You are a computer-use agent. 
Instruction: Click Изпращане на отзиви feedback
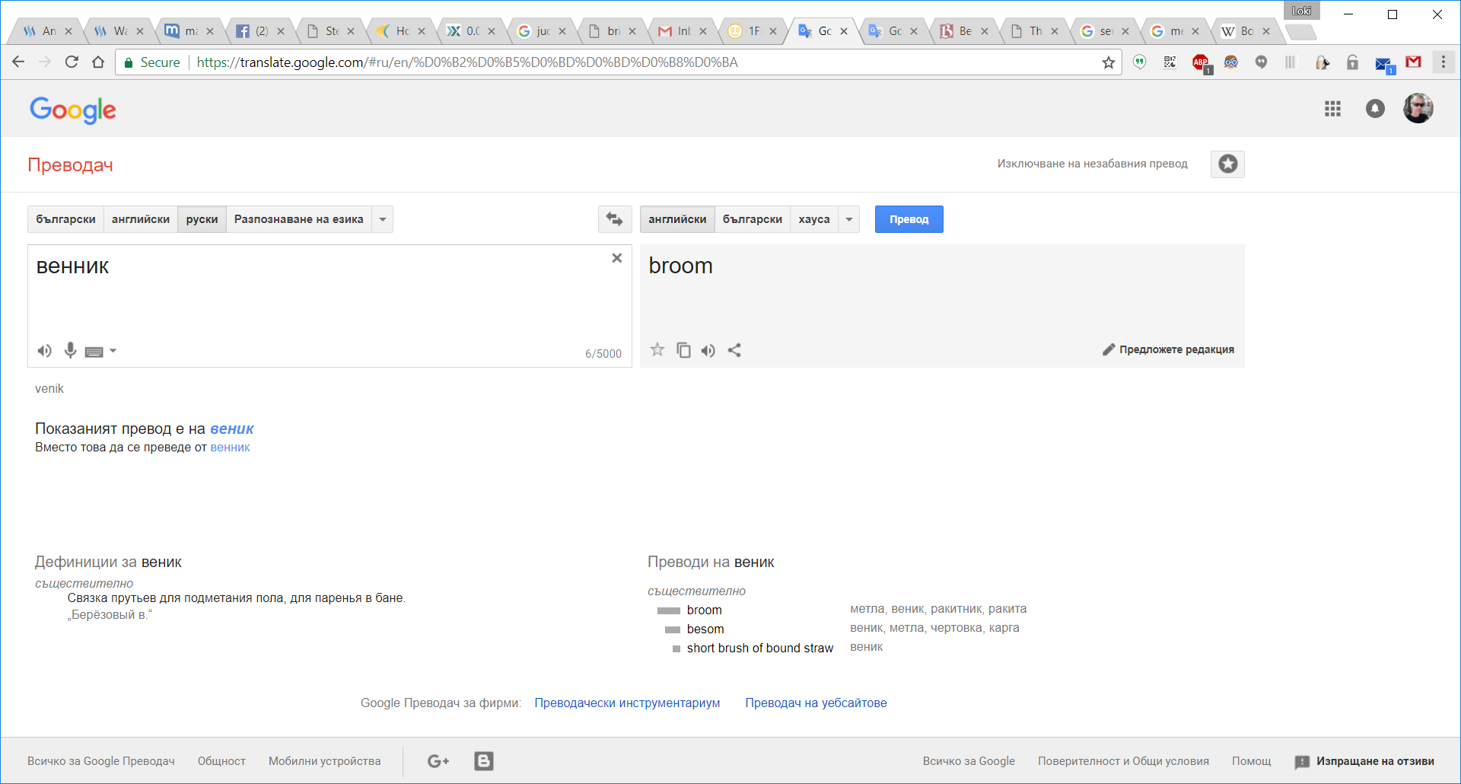click(x=1364, y=761)
